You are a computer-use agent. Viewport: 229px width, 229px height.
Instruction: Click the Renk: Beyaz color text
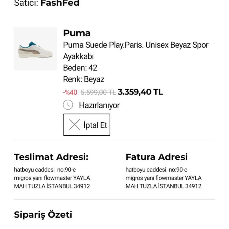[x=83, y=79]
